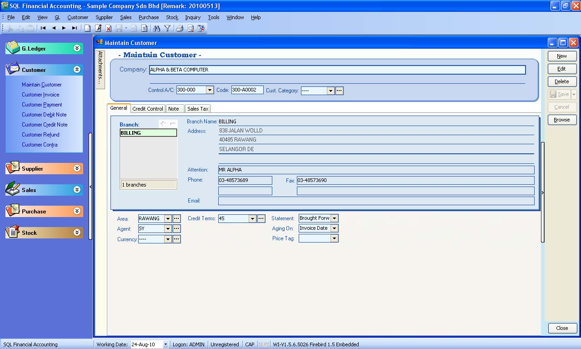Select the BILLING branch entry
The width and height of the screenshot is (581, 349).
coord(148,132)
